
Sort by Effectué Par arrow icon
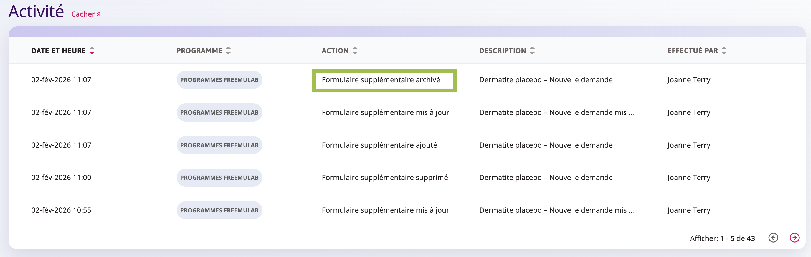point(724,51)
